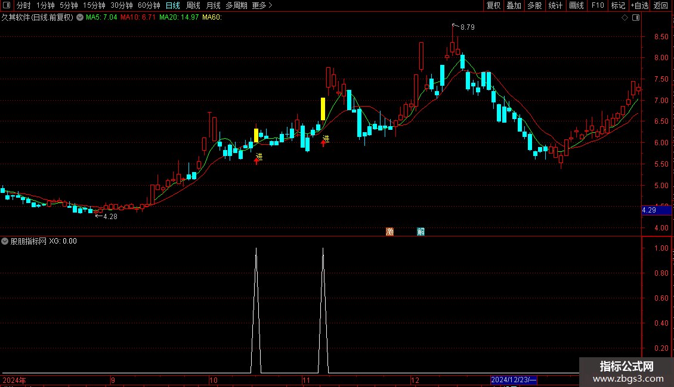The image size is (674, 387).
Task: Select the 15分钟 period tab
Action: pos(94,5)
